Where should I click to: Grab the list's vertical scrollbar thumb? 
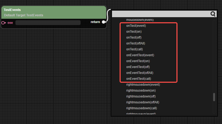214,97
